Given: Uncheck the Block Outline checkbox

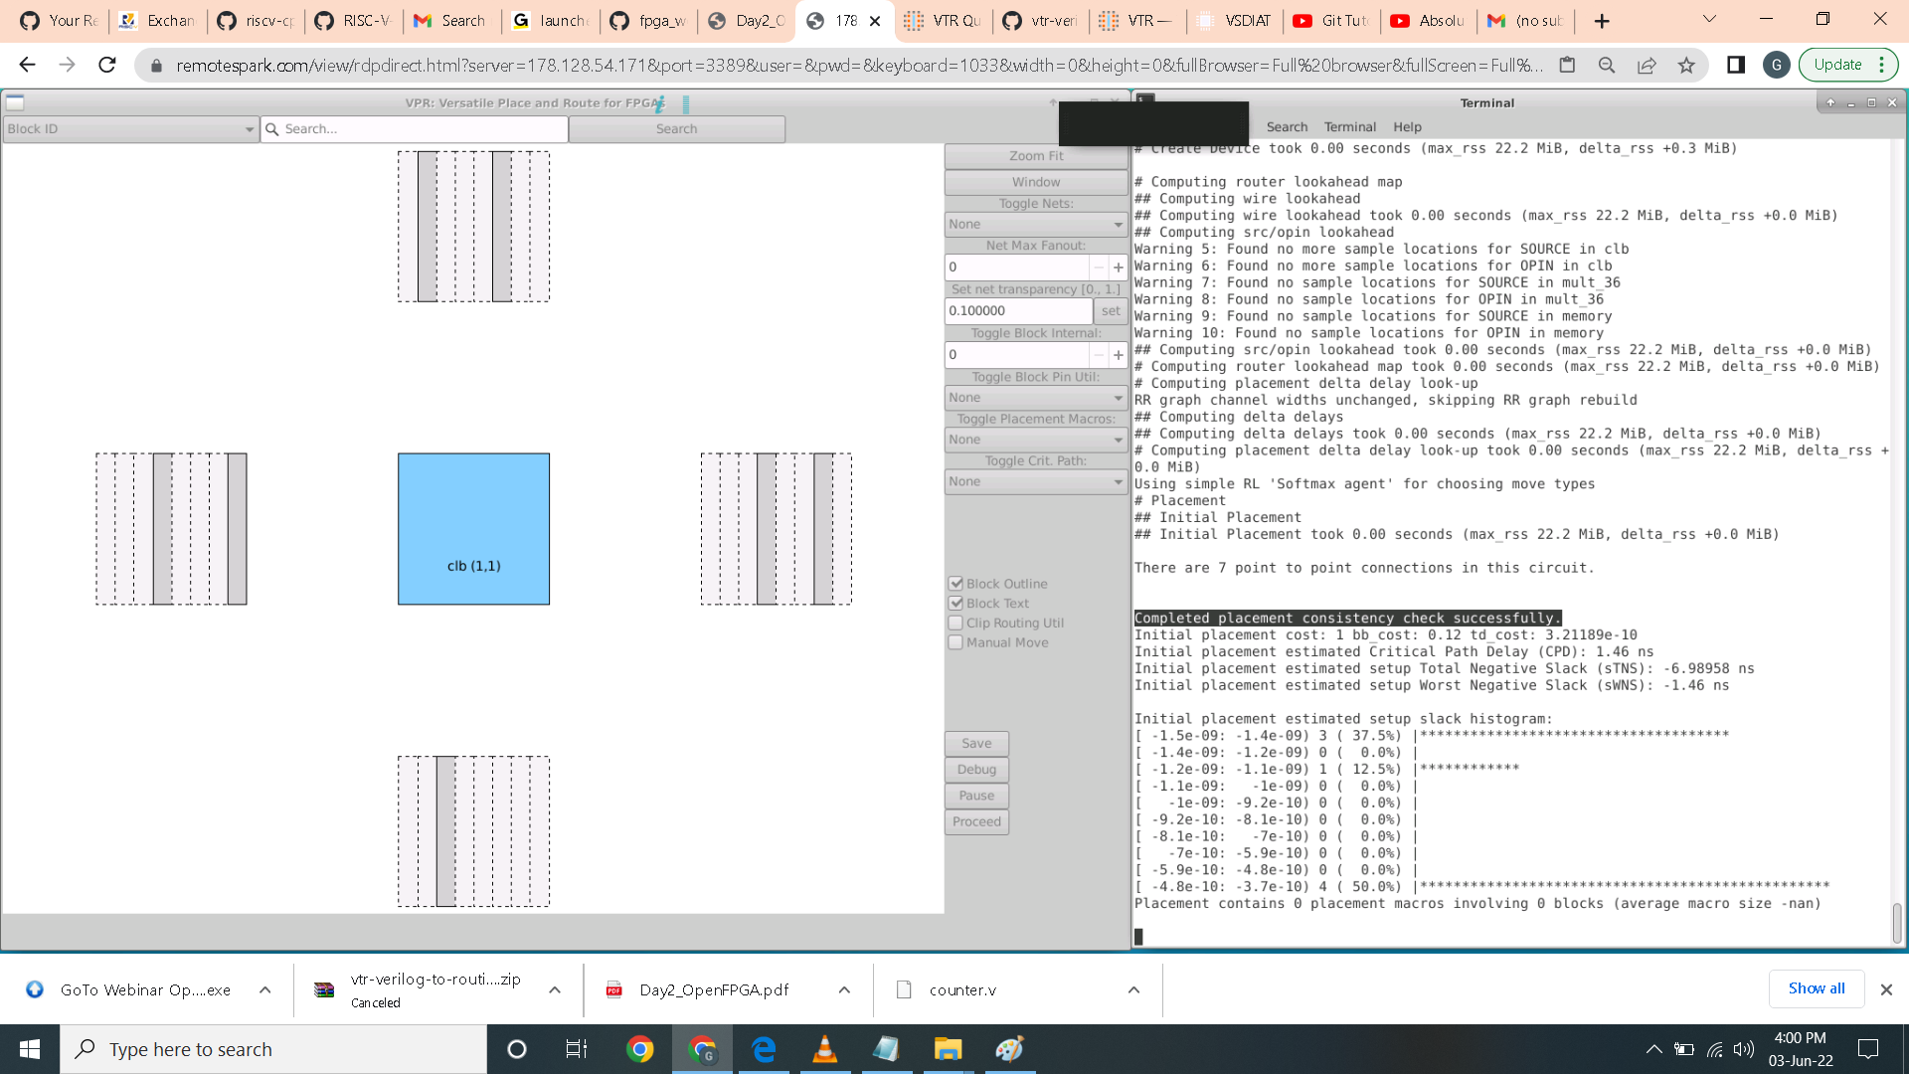Looking at the screenshot, I should 955,584.
